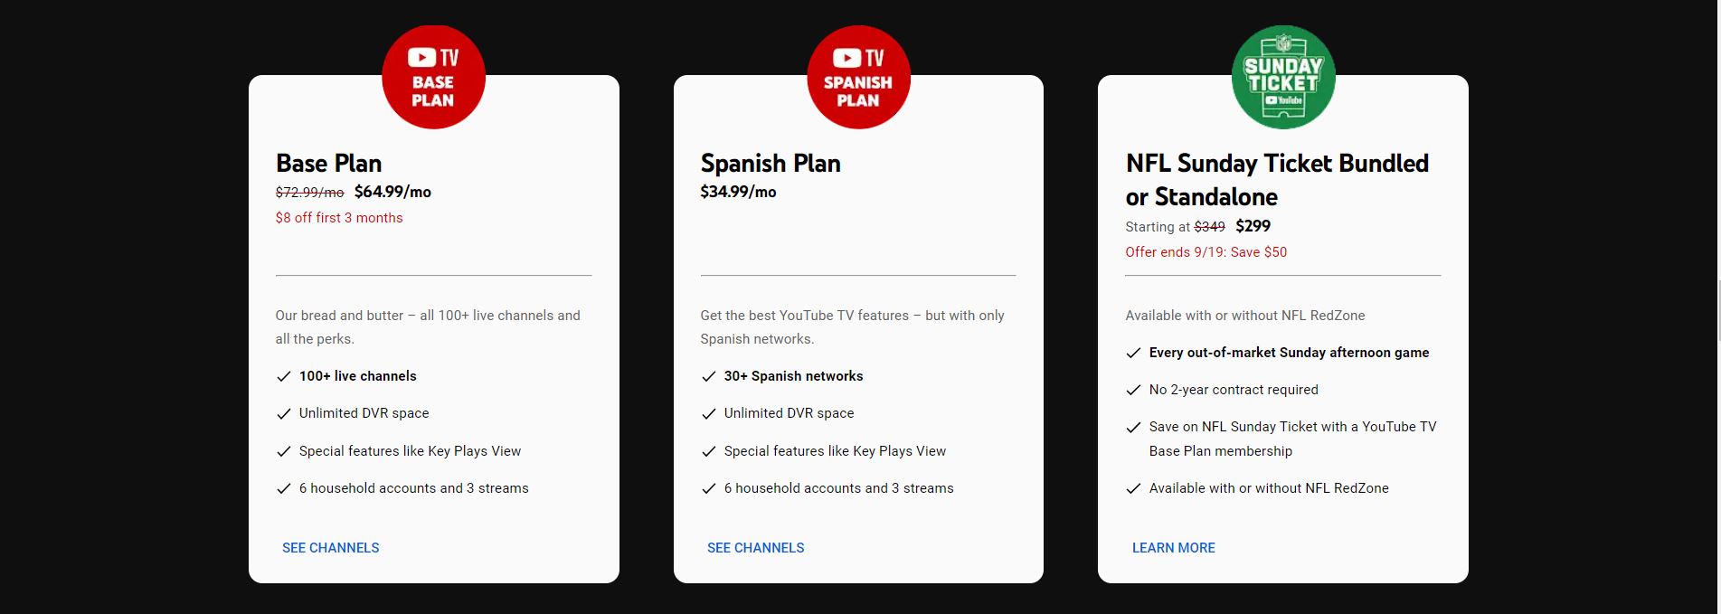Click the YouTube TV Base Plan circular badge
1721x614 pixels.
pyautogui.click(x=433, y=77)
